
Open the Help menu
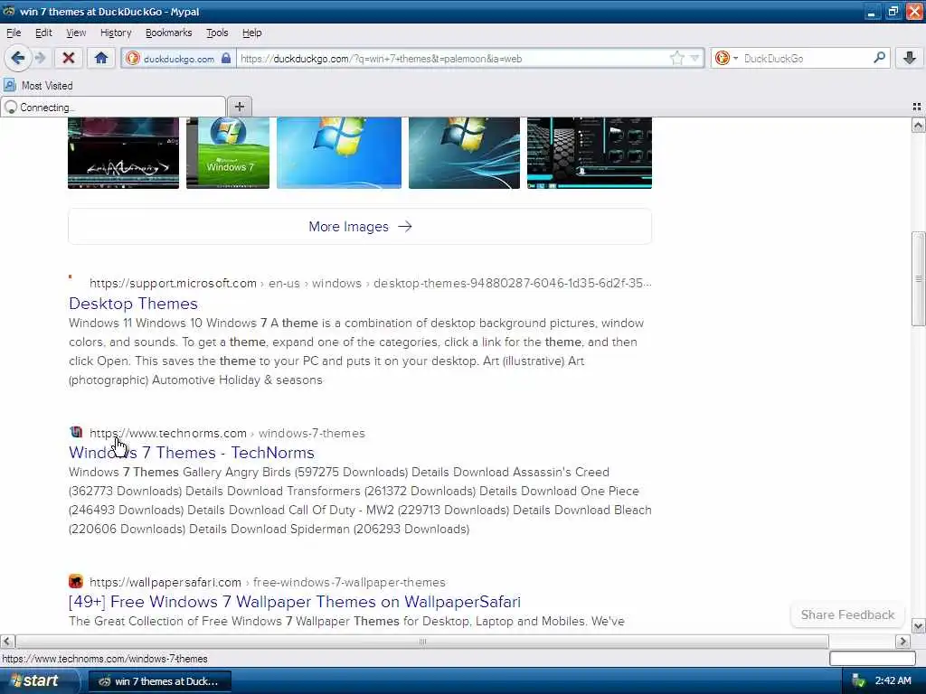251,33
